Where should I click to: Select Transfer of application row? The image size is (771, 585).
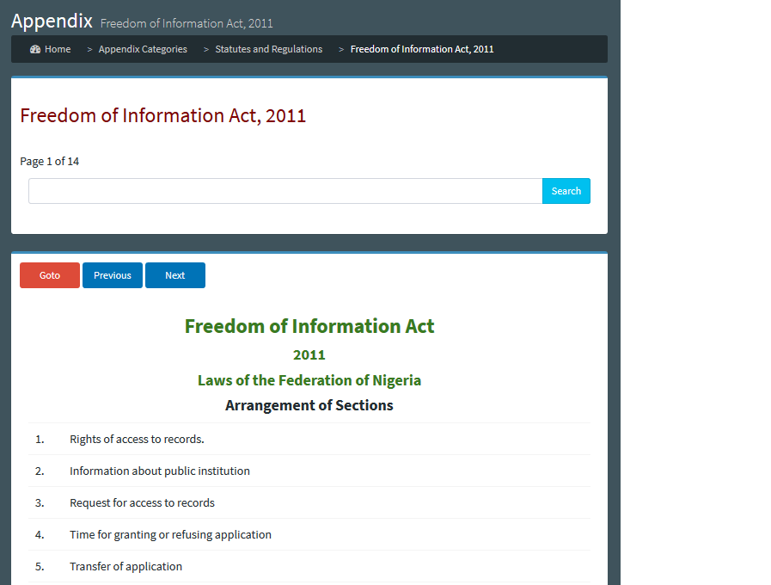point(309,566)
